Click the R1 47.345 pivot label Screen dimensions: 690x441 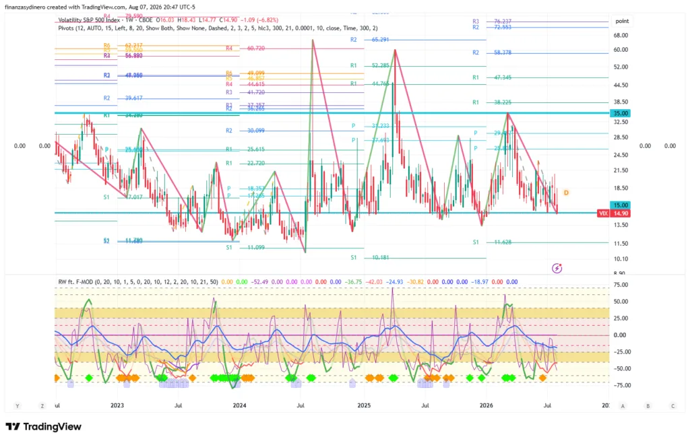[x=492, y=77]
